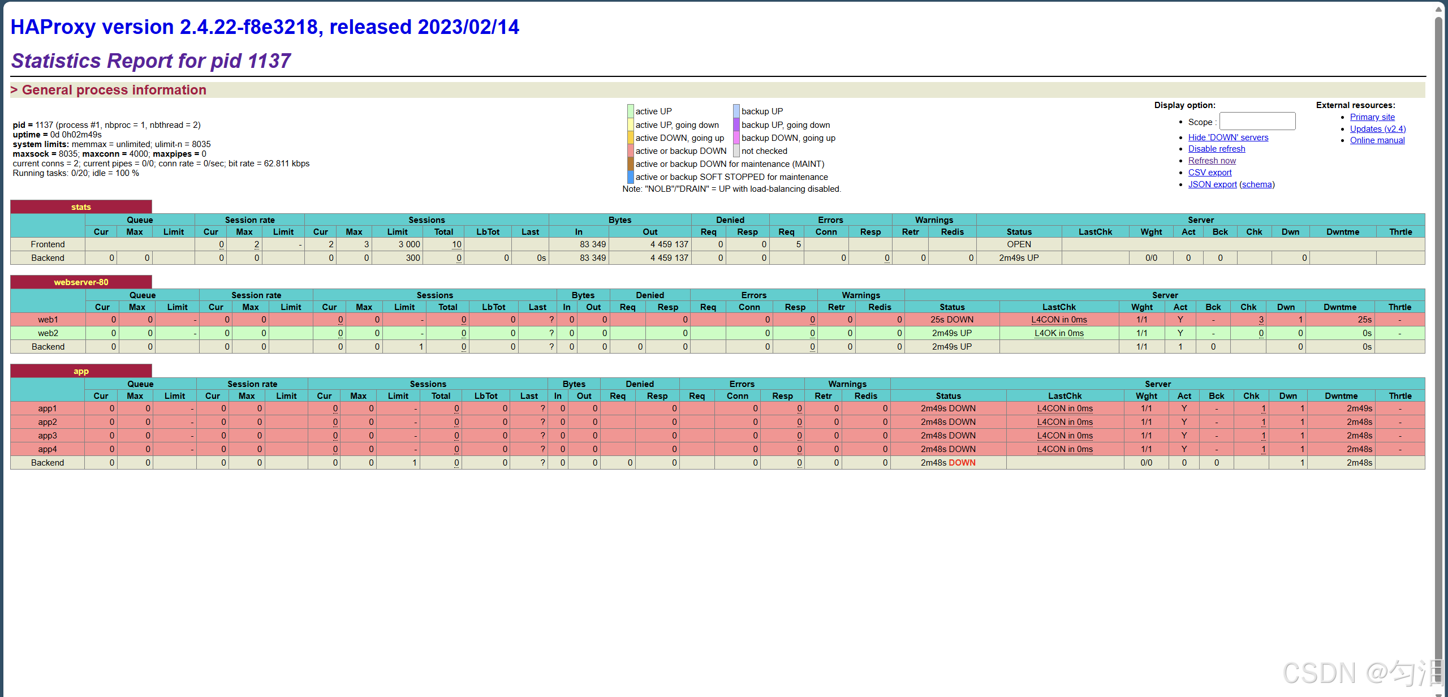Open the Online manual link
This screenshot has height=697, width=1448.
(1377, 140)
